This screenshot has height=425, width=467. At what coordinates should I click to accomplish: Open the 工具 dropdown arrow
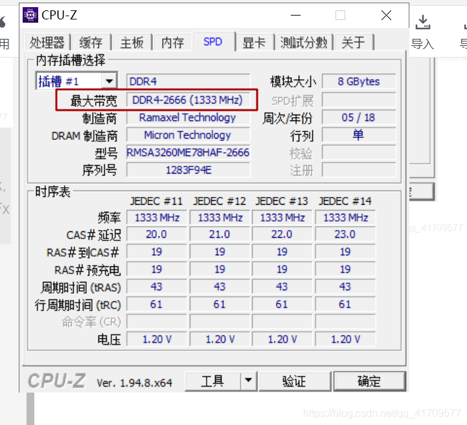(248, 381)
